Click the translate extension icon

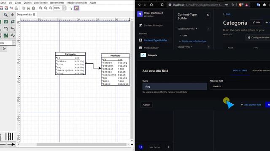pos(258,5)
